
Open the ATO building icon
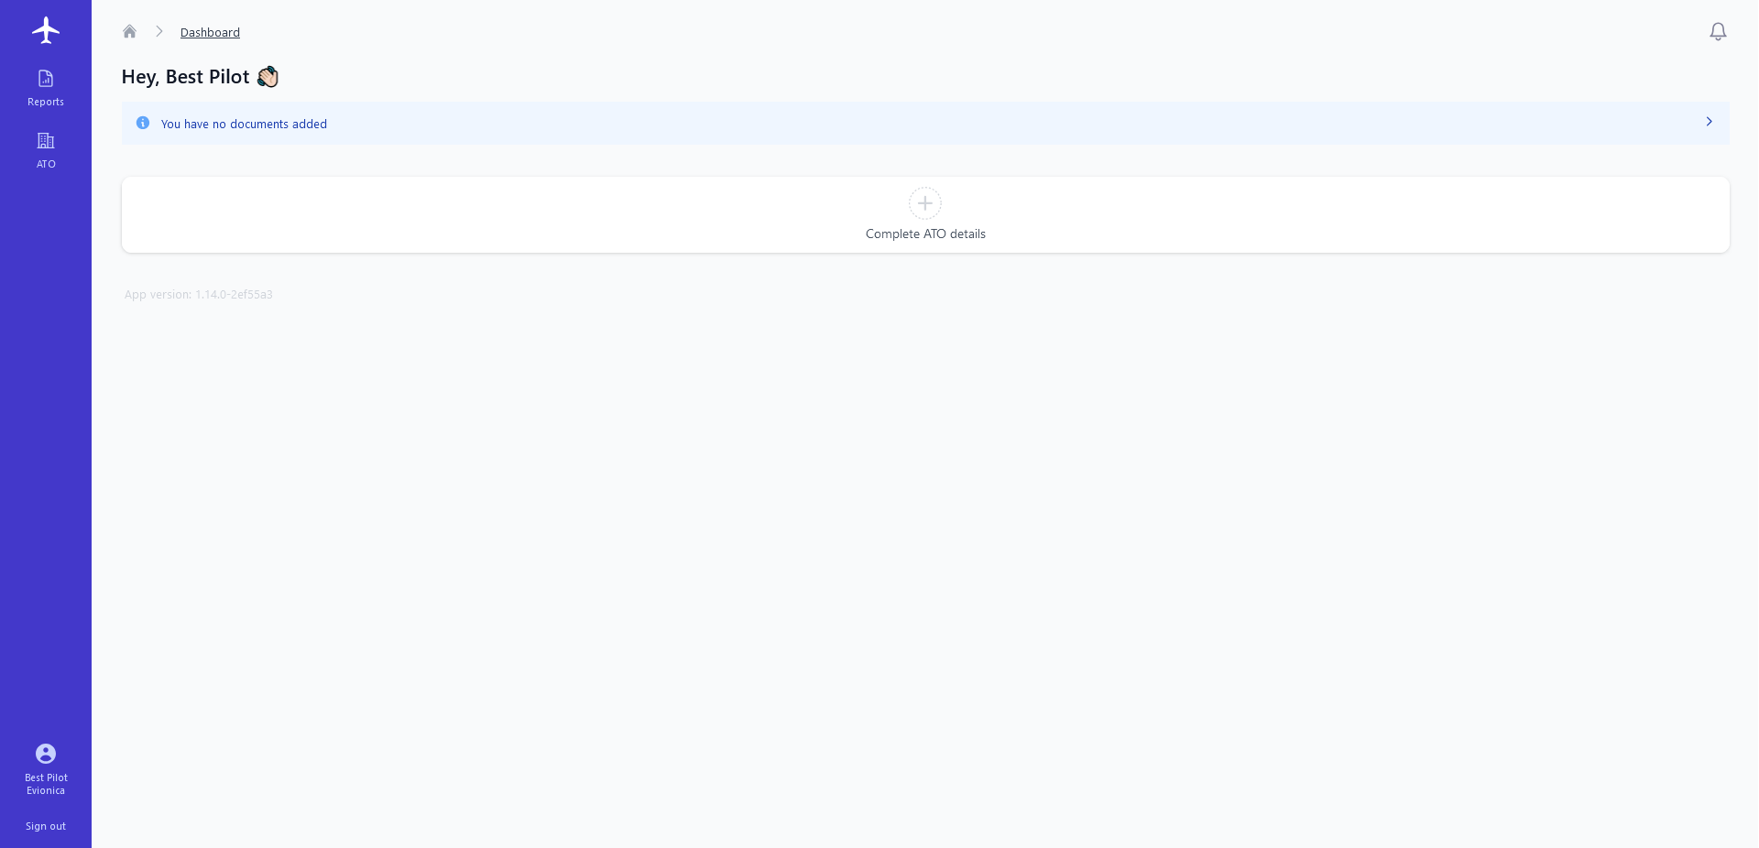point(46,141)
